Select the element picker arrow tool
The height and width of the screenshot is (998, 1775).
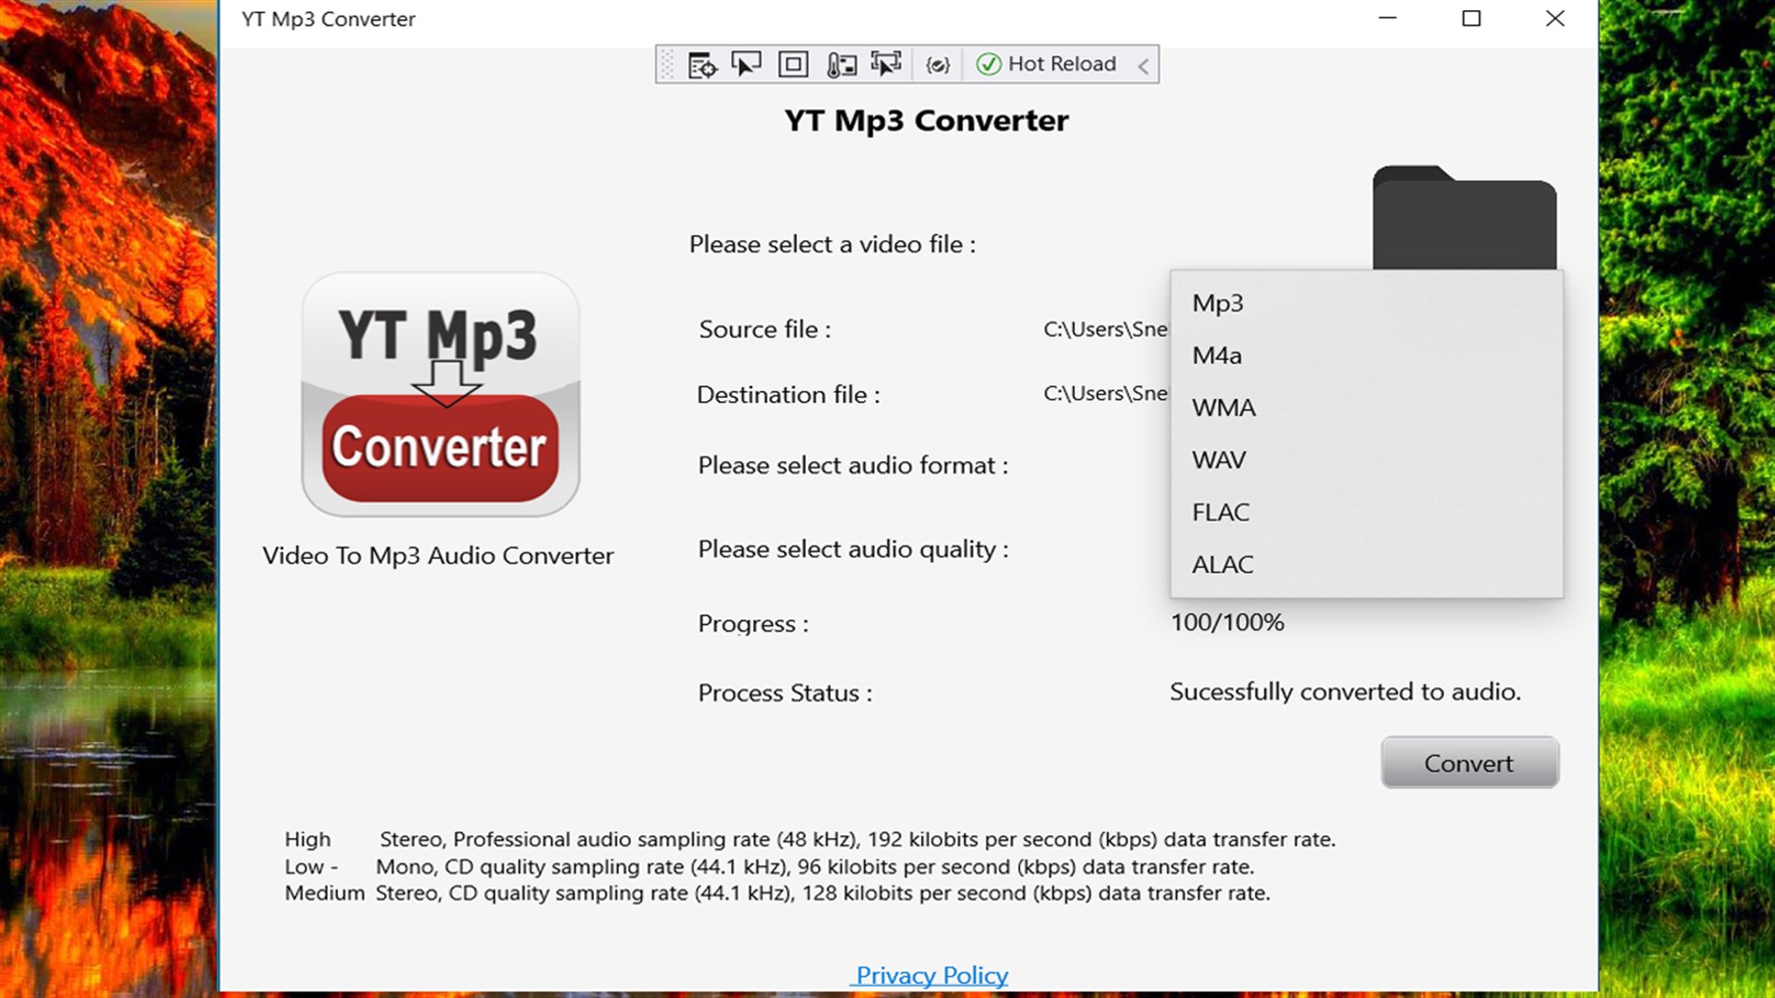click(747, 64)
